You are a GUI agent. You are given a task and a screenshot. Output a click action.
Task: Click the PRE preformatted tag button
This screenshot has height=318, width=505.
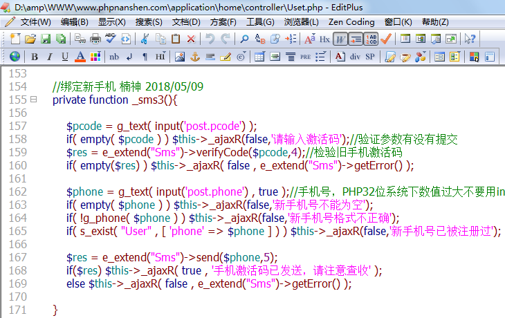[305, 57]
